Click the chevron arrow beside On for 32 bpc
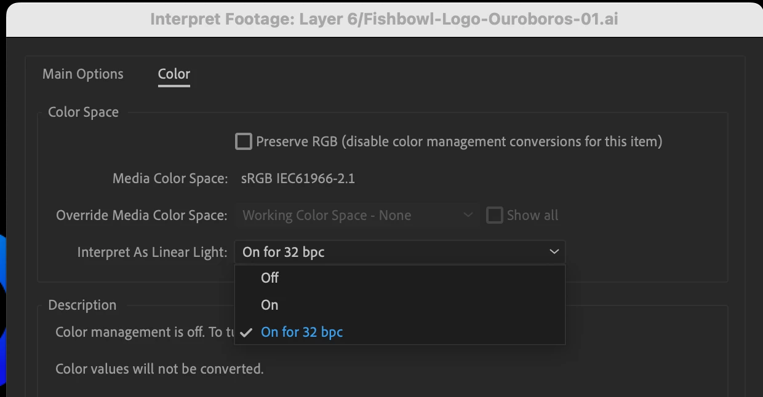This screenshot has height=397, width=763. (x=554, y=252)
